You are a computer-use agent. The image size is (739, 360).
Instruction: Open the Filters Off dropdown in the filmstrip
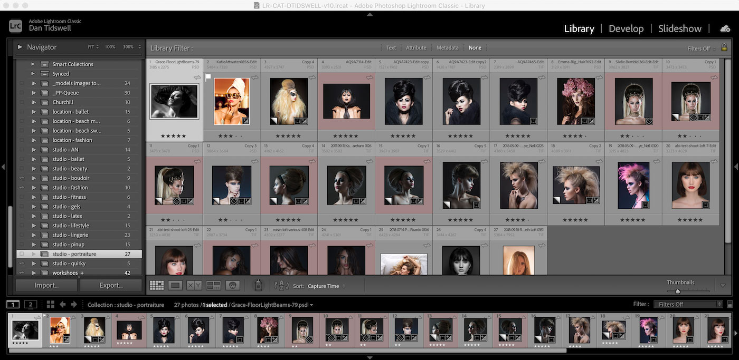pyautogui.click(x=687, y=304)
